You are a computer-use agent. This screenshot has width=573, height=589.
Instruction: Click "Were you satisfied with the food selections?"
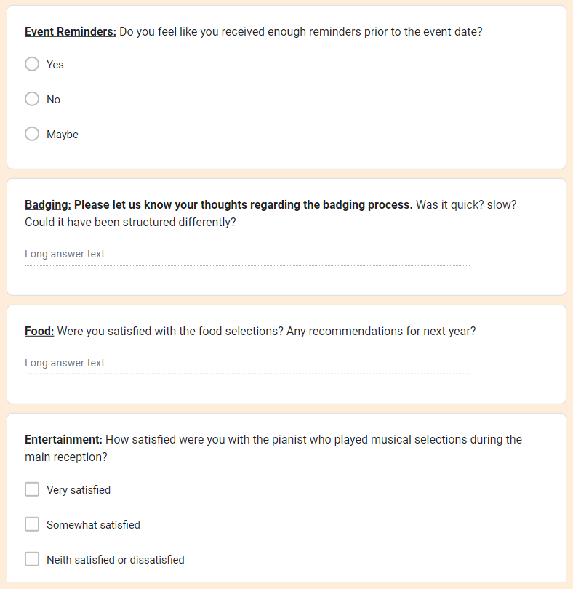170,332
